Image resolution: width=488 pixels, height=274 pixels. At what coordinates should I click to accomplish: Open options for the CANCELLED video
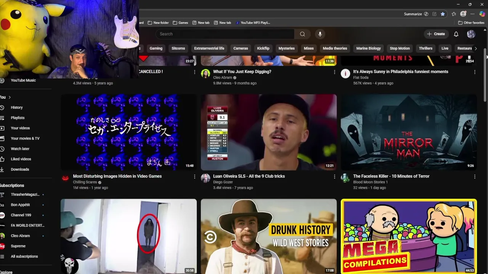click(x=194, y=72)
